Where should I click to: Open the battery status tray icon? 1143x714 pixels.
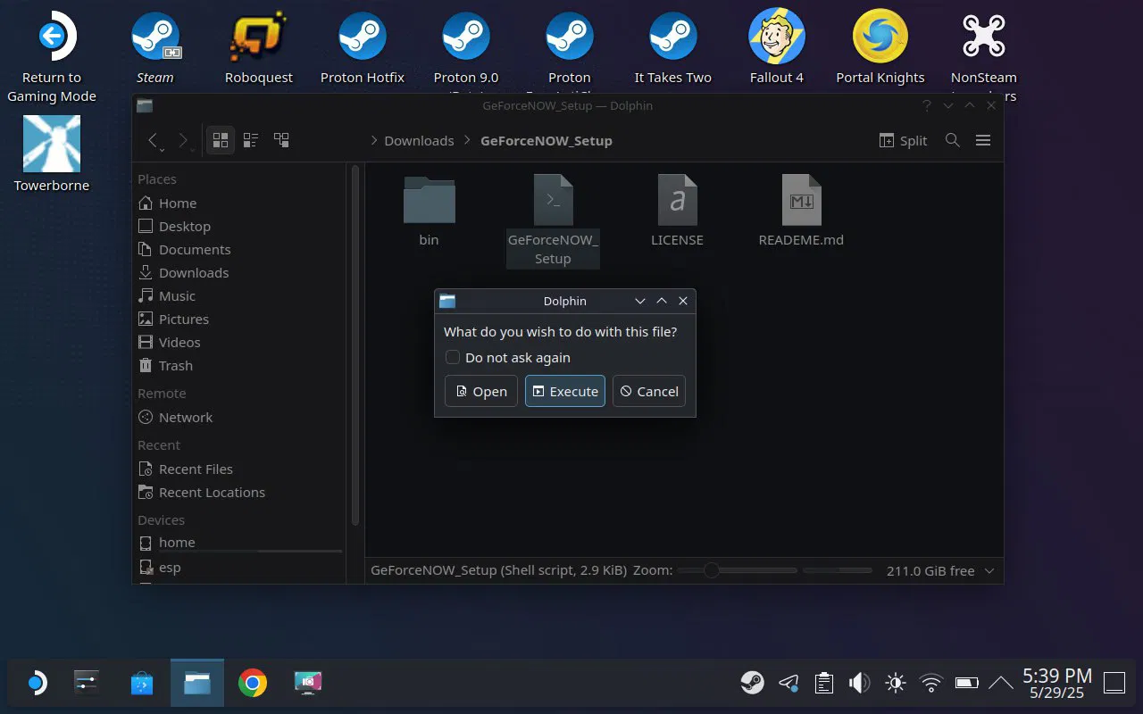point(967,684)
